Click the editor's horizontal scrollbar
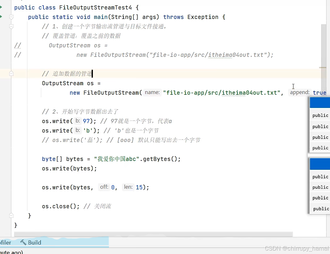330x254 pixels. (x=153, y=234)
